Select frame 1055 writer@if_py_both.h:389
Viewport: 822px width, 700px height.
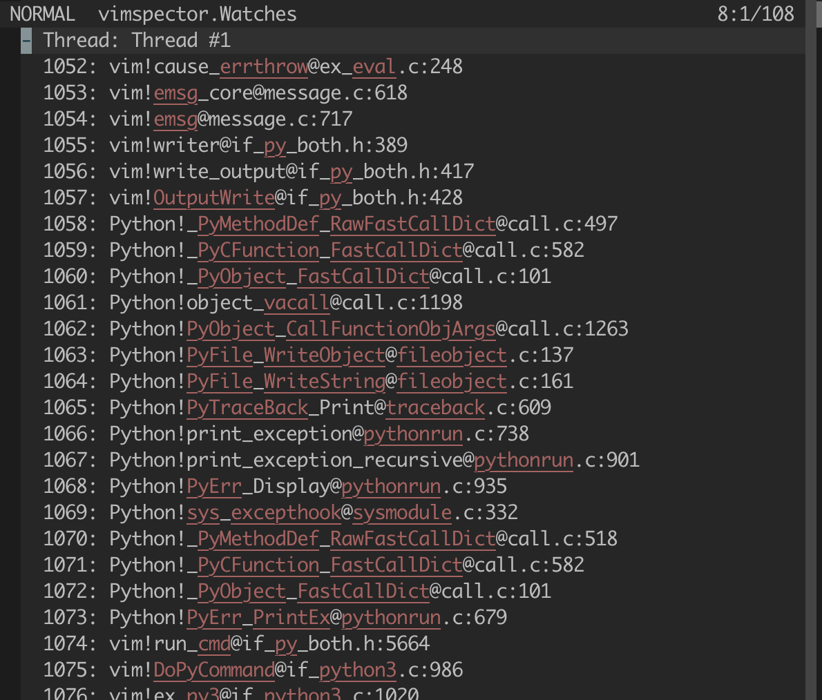pyautogui.click(x=225, y=146)
